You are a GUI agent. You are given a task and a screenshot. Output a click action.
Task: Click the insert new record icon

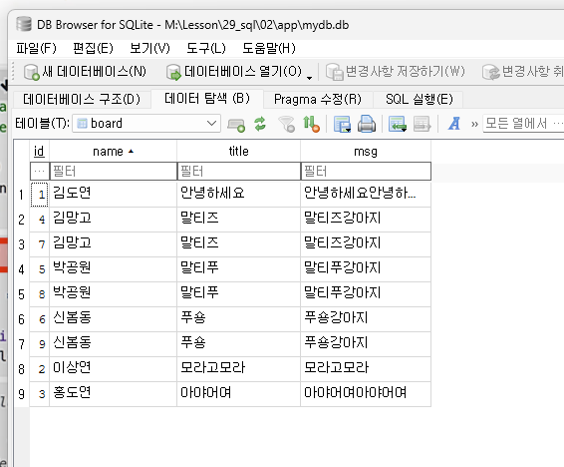click(398, 124)
